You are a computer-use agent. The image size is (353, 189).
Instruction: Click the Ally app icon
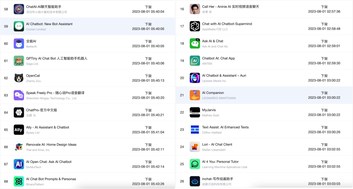pos(19,130)
